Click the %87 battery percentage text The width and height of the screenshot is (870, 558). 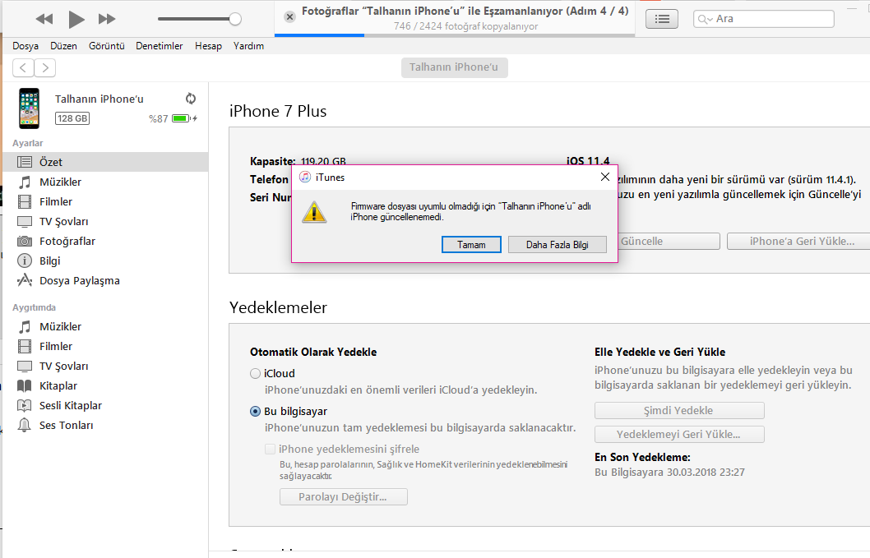coord(158,118)
